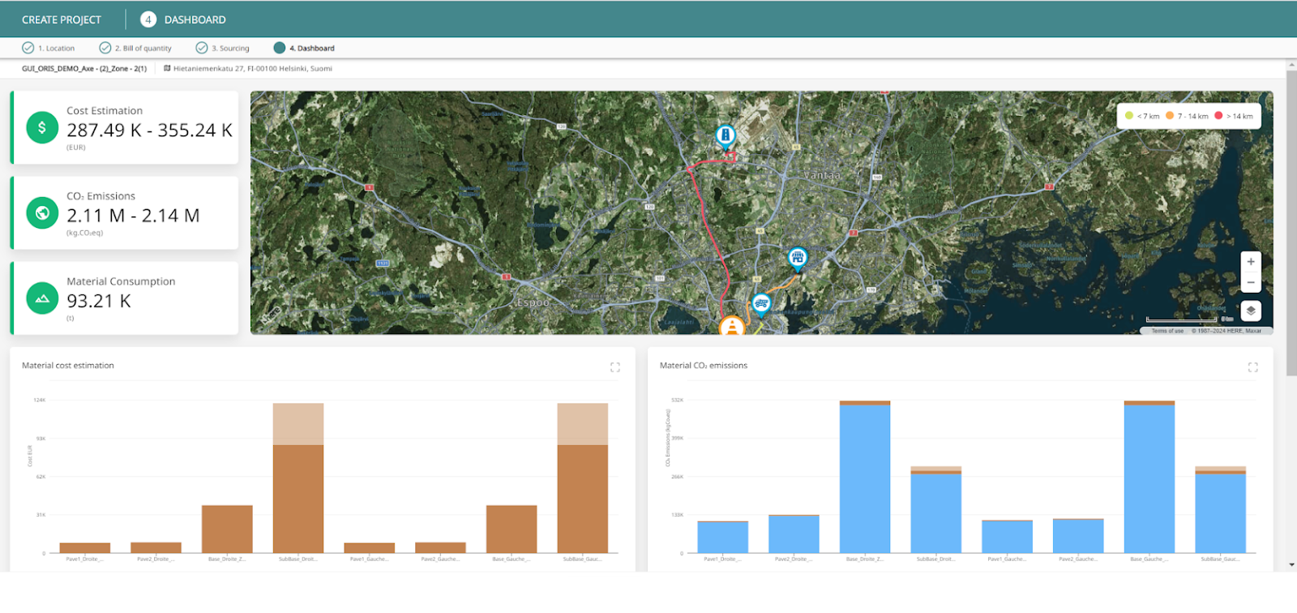Switch to the 3. Sourcing step
Screen dimensions: 1297x613
point(223,49)
